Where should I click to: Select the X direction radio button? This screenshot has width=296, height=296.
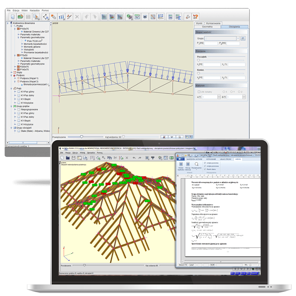point(224,92)
